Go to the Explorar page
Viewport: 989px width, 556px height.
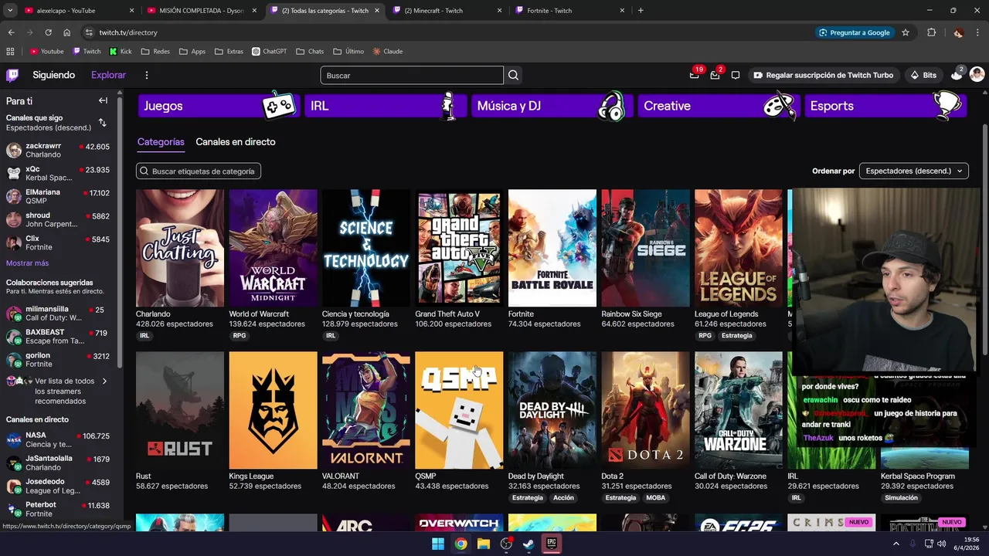(x=108, y=75)
